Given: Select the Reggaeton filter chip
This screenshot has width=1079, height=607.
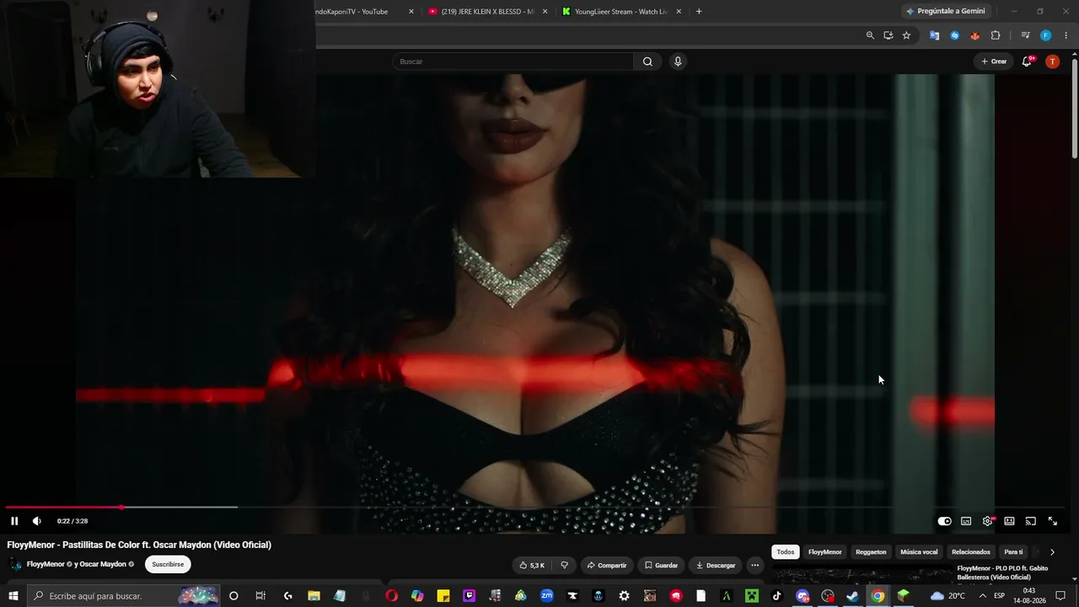Looking at the screenshot, I should [871, 552].
